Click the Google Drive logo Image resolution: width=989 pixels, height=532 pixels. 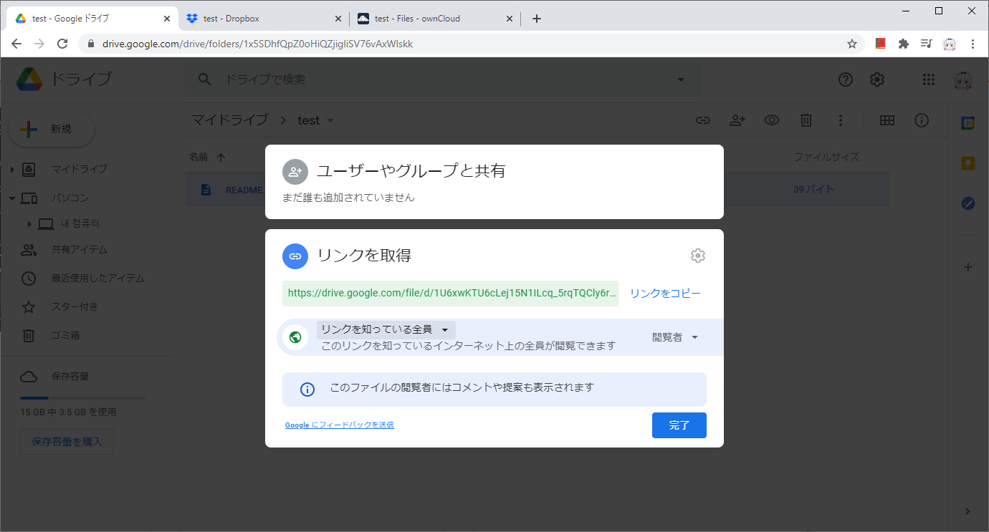pyautogui.click(x=30, y=79)
